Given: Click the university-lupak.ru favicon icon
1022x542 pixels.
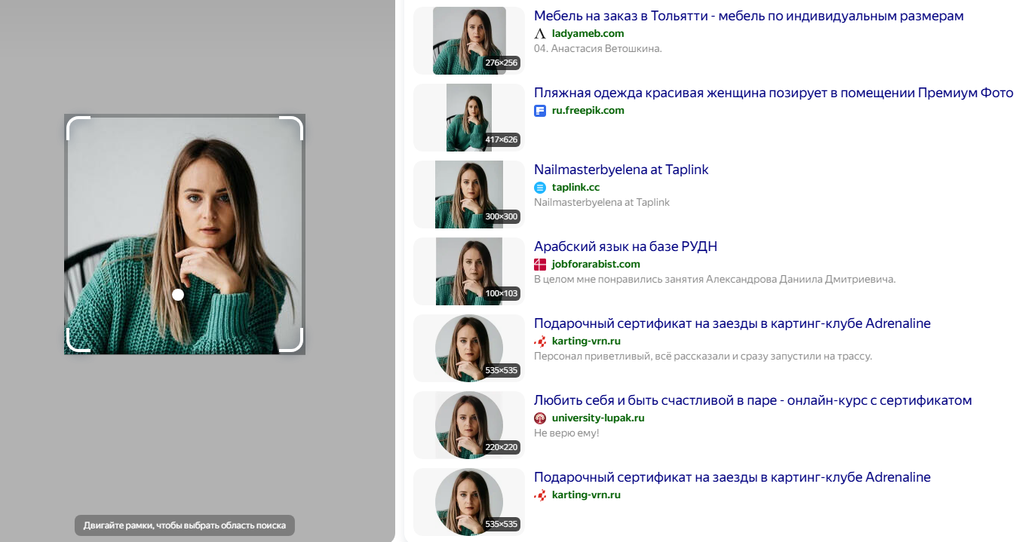Looking at the screenshot, I should pos(540,418).
